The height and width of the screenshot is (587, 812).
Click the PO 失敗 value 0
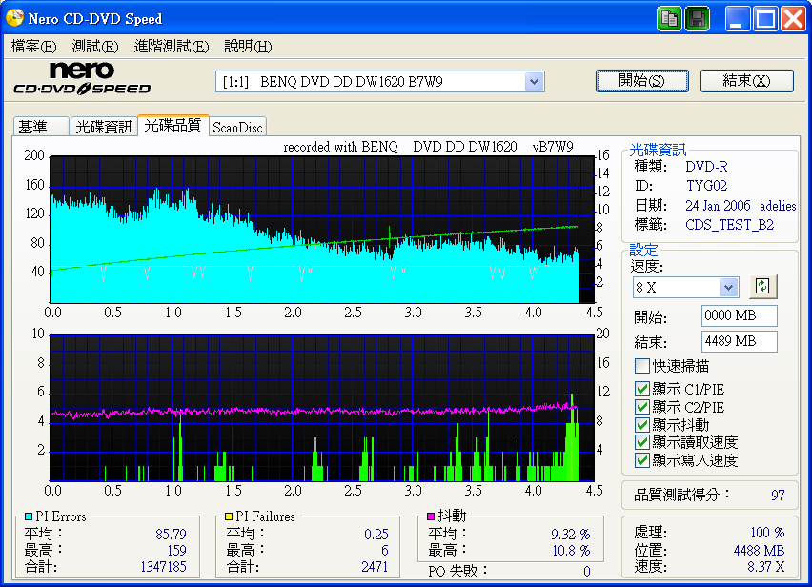[587, 572]
